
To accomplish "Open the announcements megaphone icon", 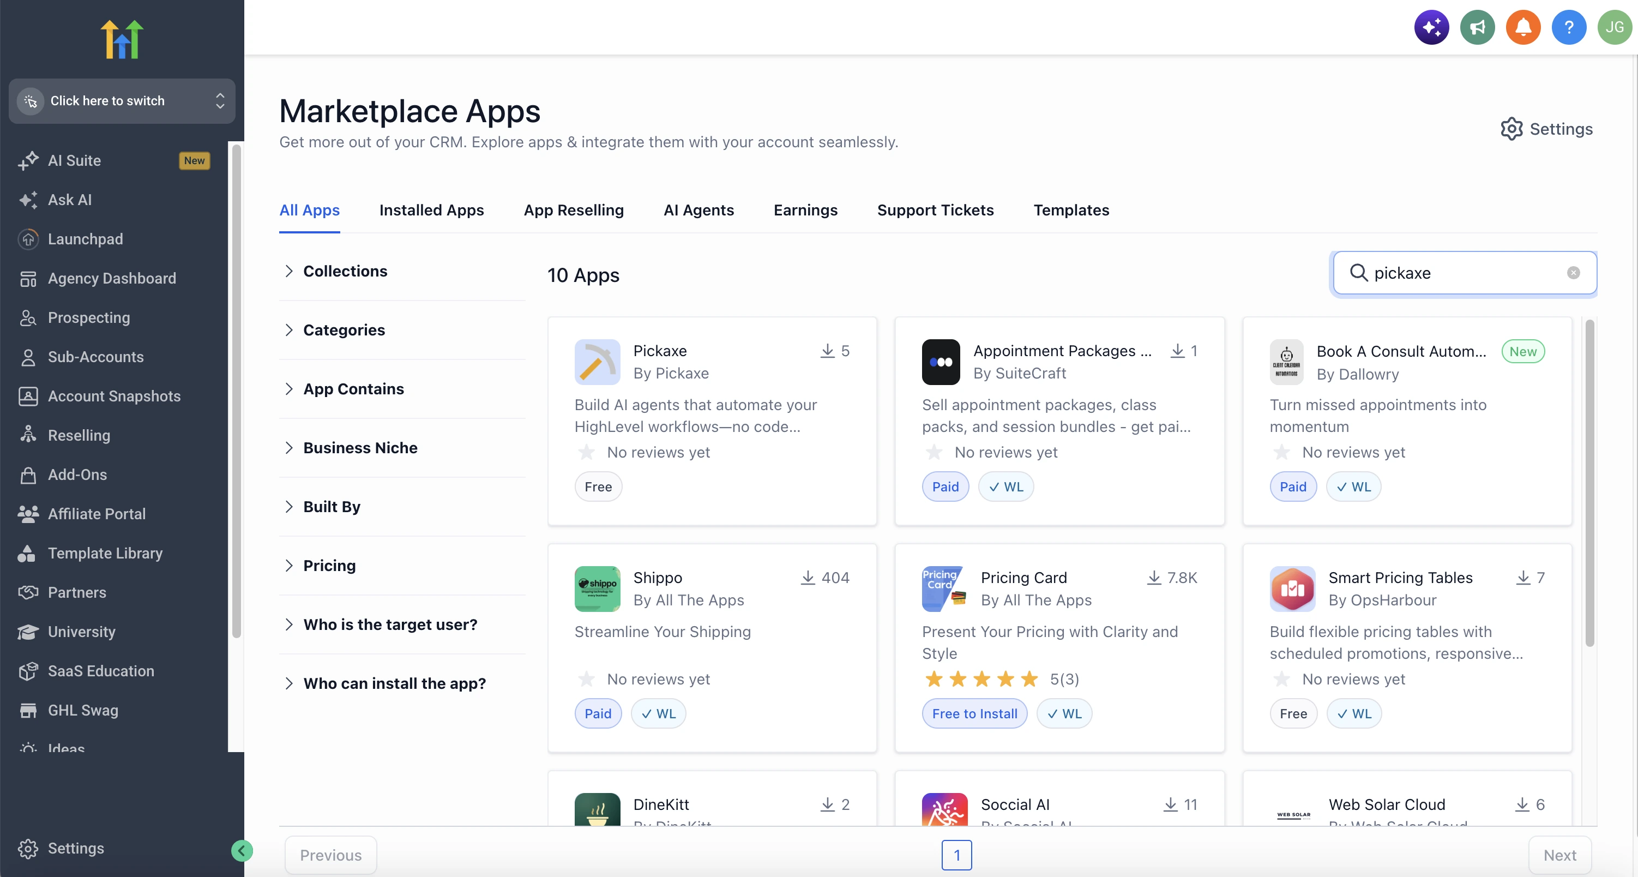I will click(x=1477, y=27).
